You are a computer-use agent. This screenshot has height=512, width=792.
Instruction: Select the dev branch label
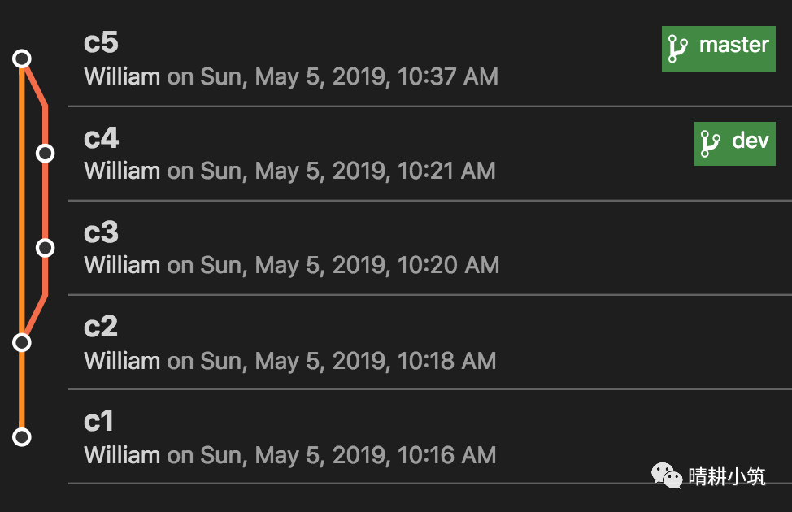click(750, 141)
